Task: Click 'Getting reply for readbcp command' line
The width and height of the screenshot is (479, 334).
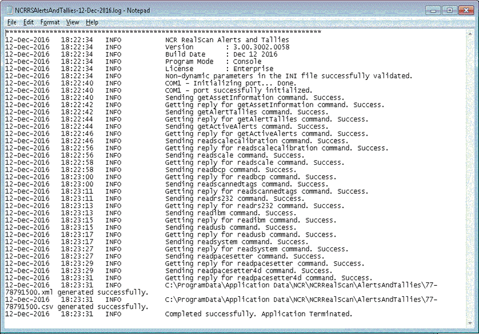Action: (251, 177)
